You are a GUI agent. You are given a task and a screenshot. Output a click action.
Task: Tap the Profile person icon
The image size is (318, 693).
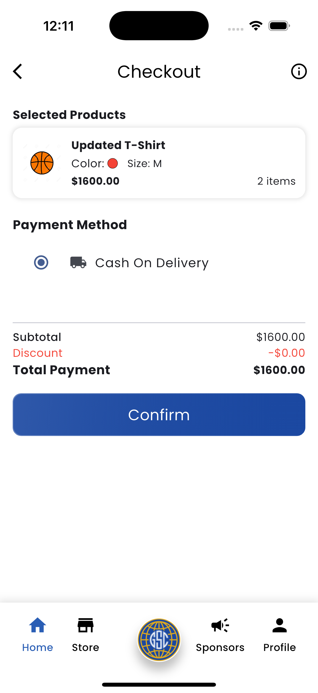pos(279,625)
